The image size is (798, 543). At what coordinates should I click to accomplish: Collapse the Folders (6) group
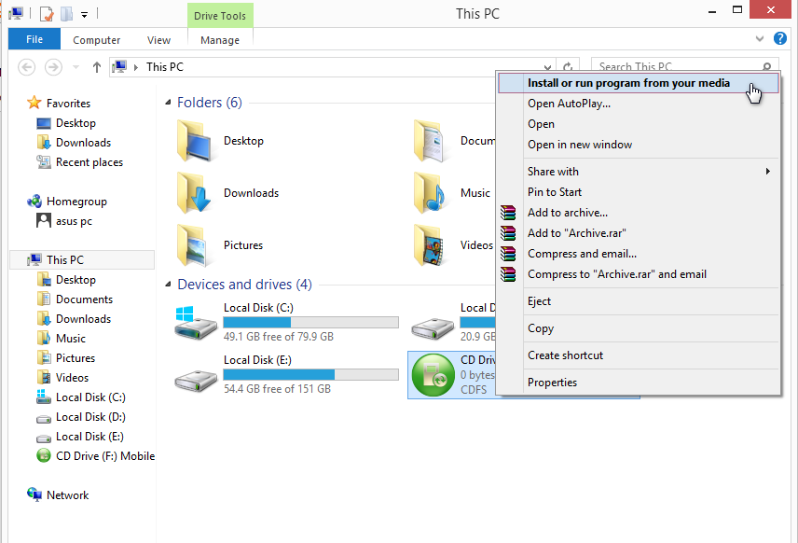[x=168, y=103]
